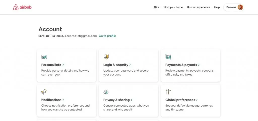258x121 pixels.
Task: Click the user avatar photo
Action: (x=240, y=7)
